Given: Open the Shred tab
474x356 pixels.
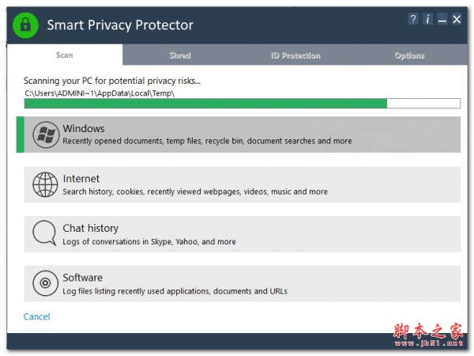Looking at the screenshot, I should [180, 55].
